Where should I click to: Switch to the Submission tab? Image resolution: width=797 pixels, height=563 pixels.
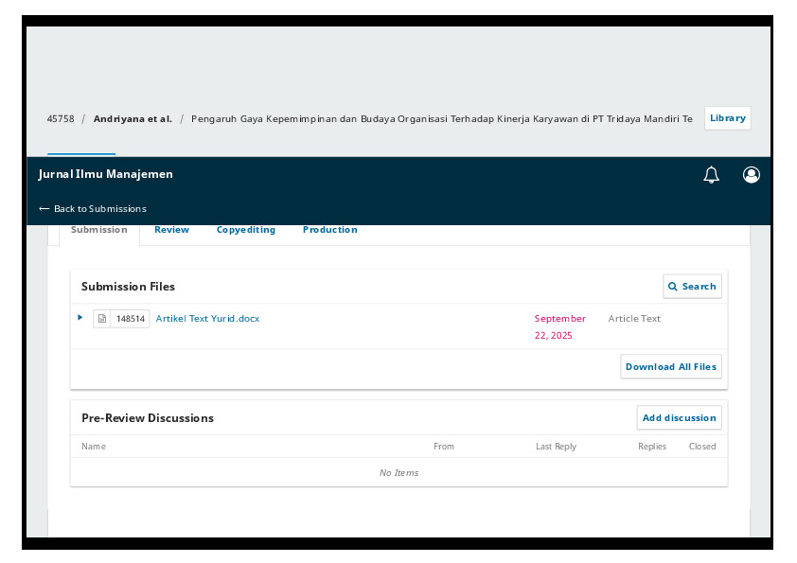coord(99,230)
